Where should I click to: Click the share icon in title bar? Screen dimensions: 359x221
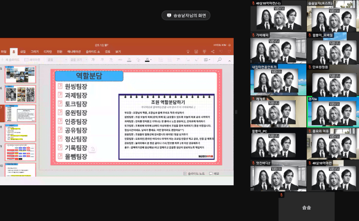[x=213, y=52]
